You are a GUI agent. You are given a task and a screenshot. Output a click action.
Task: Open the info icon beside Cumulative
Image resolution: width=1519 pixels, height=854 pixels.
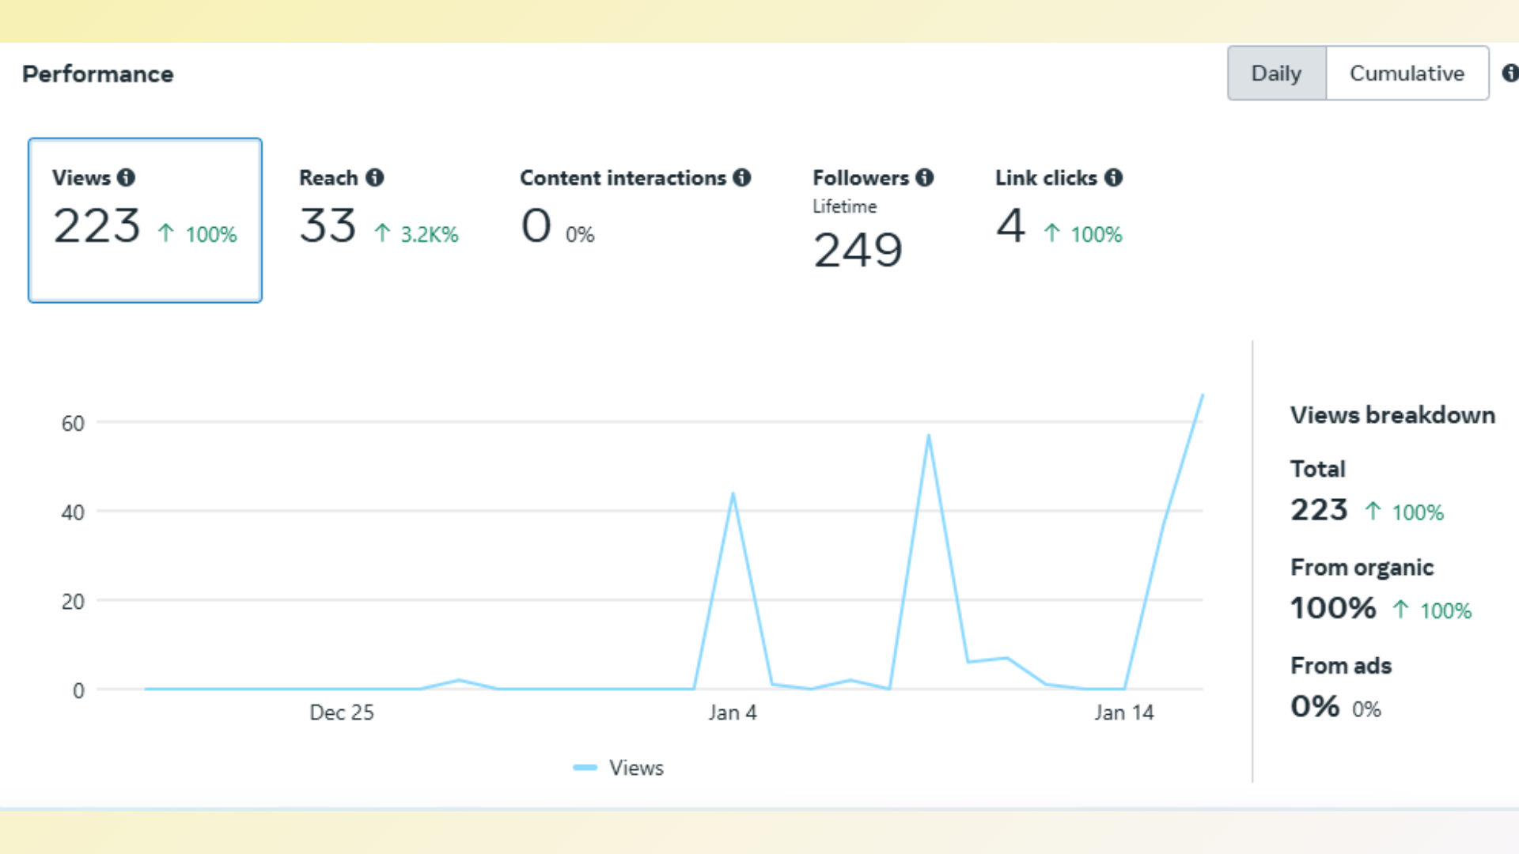[1510, 73]
